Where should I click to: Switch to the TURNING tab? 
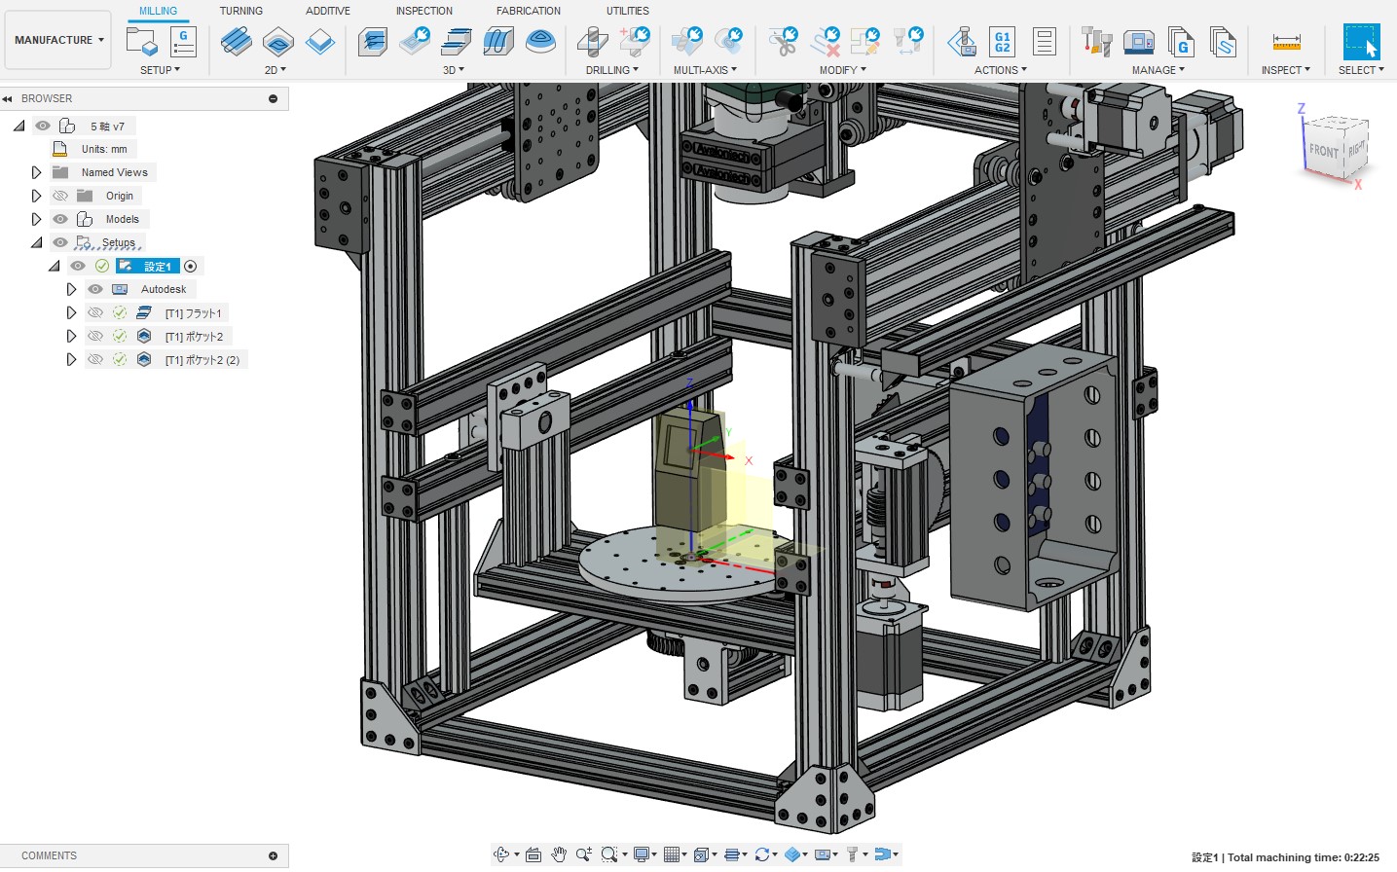pos(240,11)
